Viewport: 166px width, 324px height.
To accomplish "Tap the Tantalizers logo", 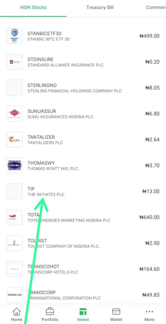I will pos(15,140).
